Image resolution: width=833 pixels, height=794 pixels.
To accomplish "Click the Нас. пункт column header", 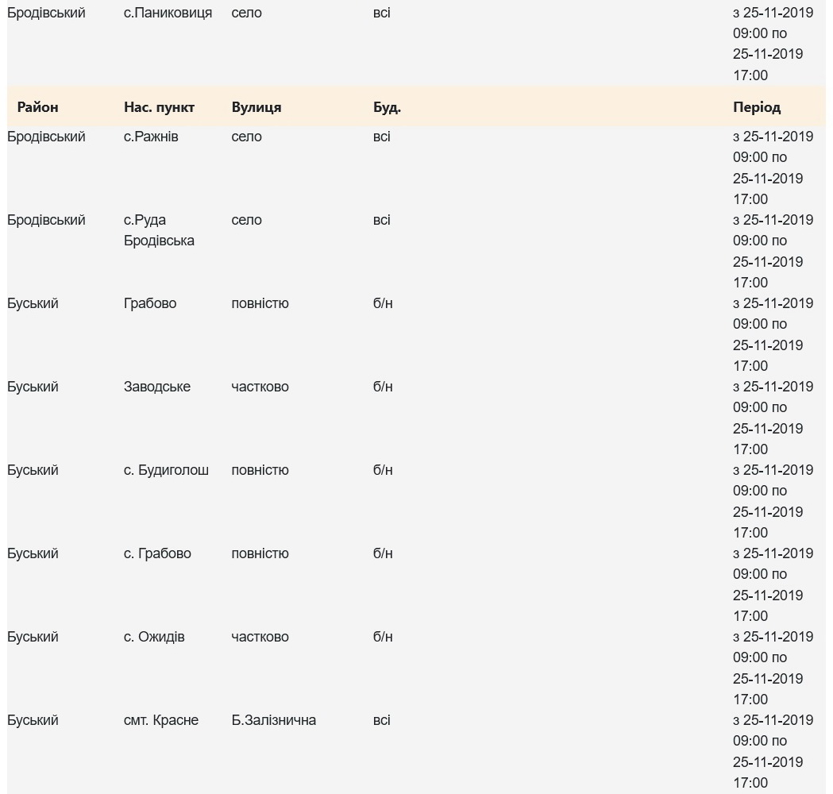I will pyautogui.click(x=159, y=107).
